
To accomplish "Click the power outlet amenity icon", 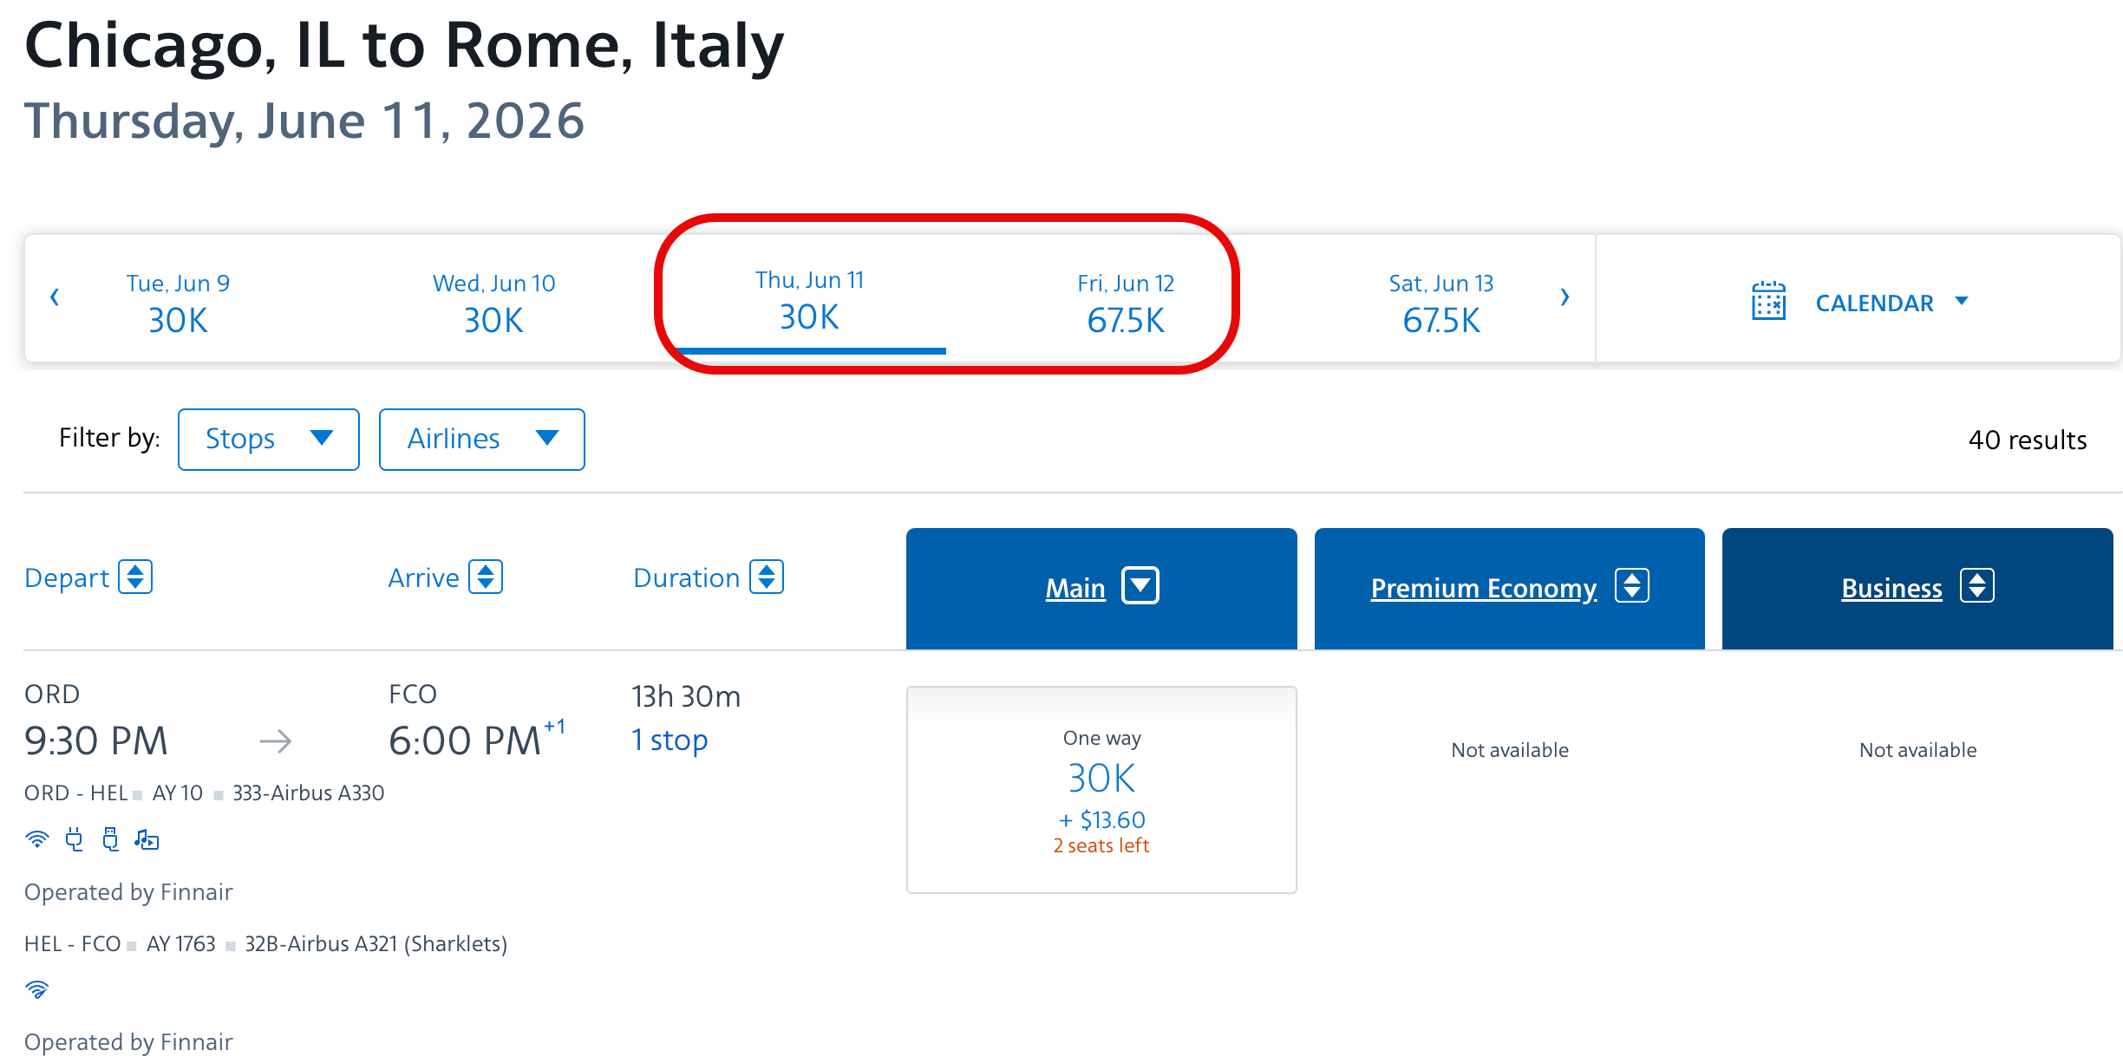I will point(75,839).
